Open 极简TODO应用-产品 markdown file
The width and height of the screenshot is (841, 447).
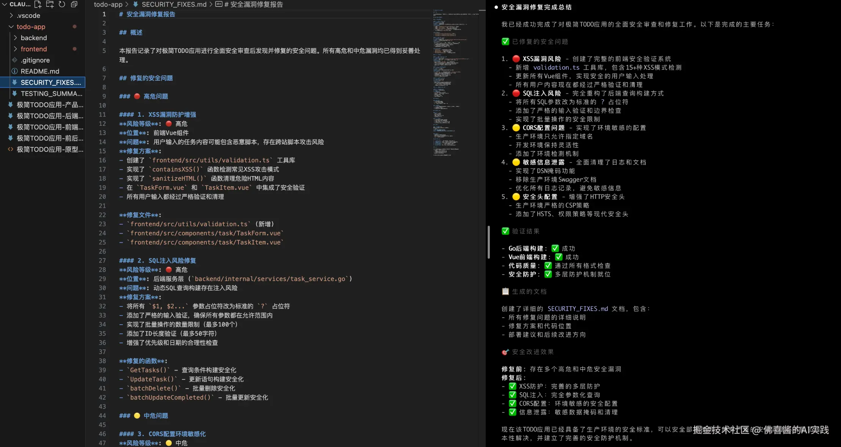coord(50,105)
